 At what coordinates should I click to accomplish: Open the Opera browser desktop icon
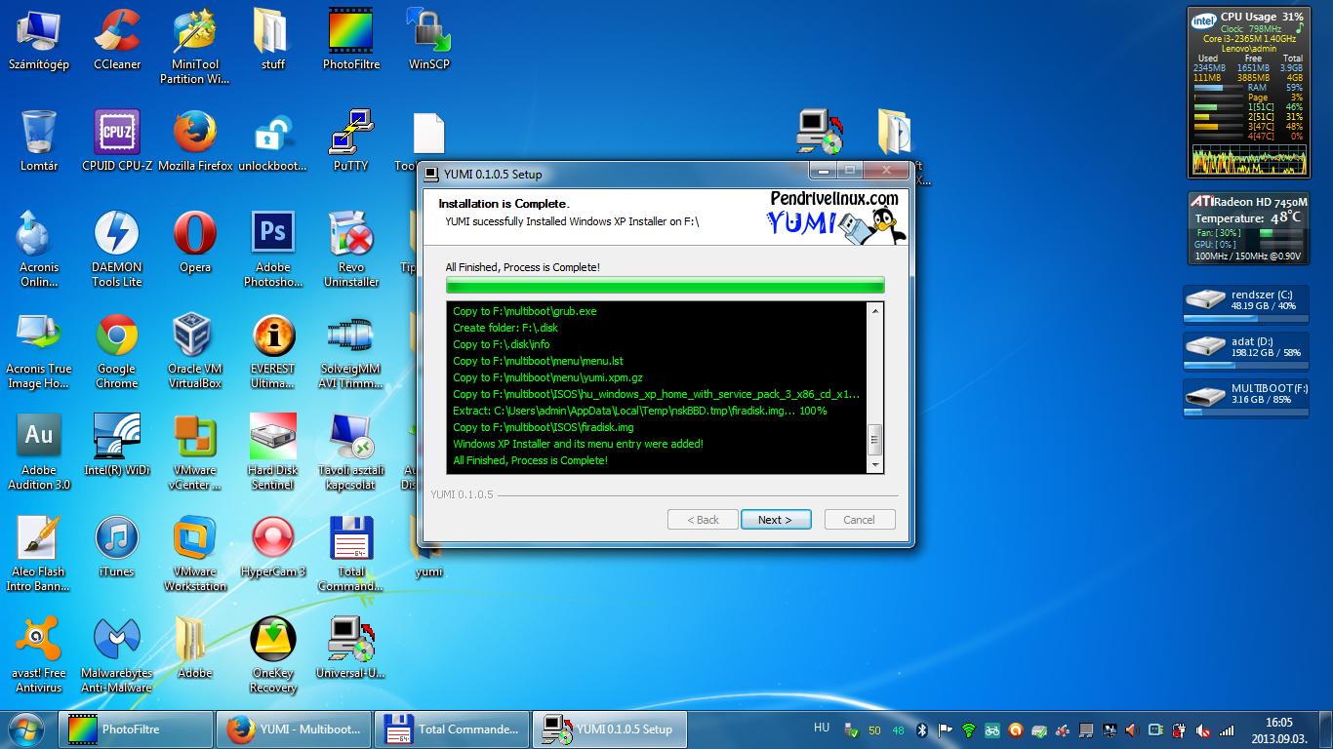(x=195, y=244)
